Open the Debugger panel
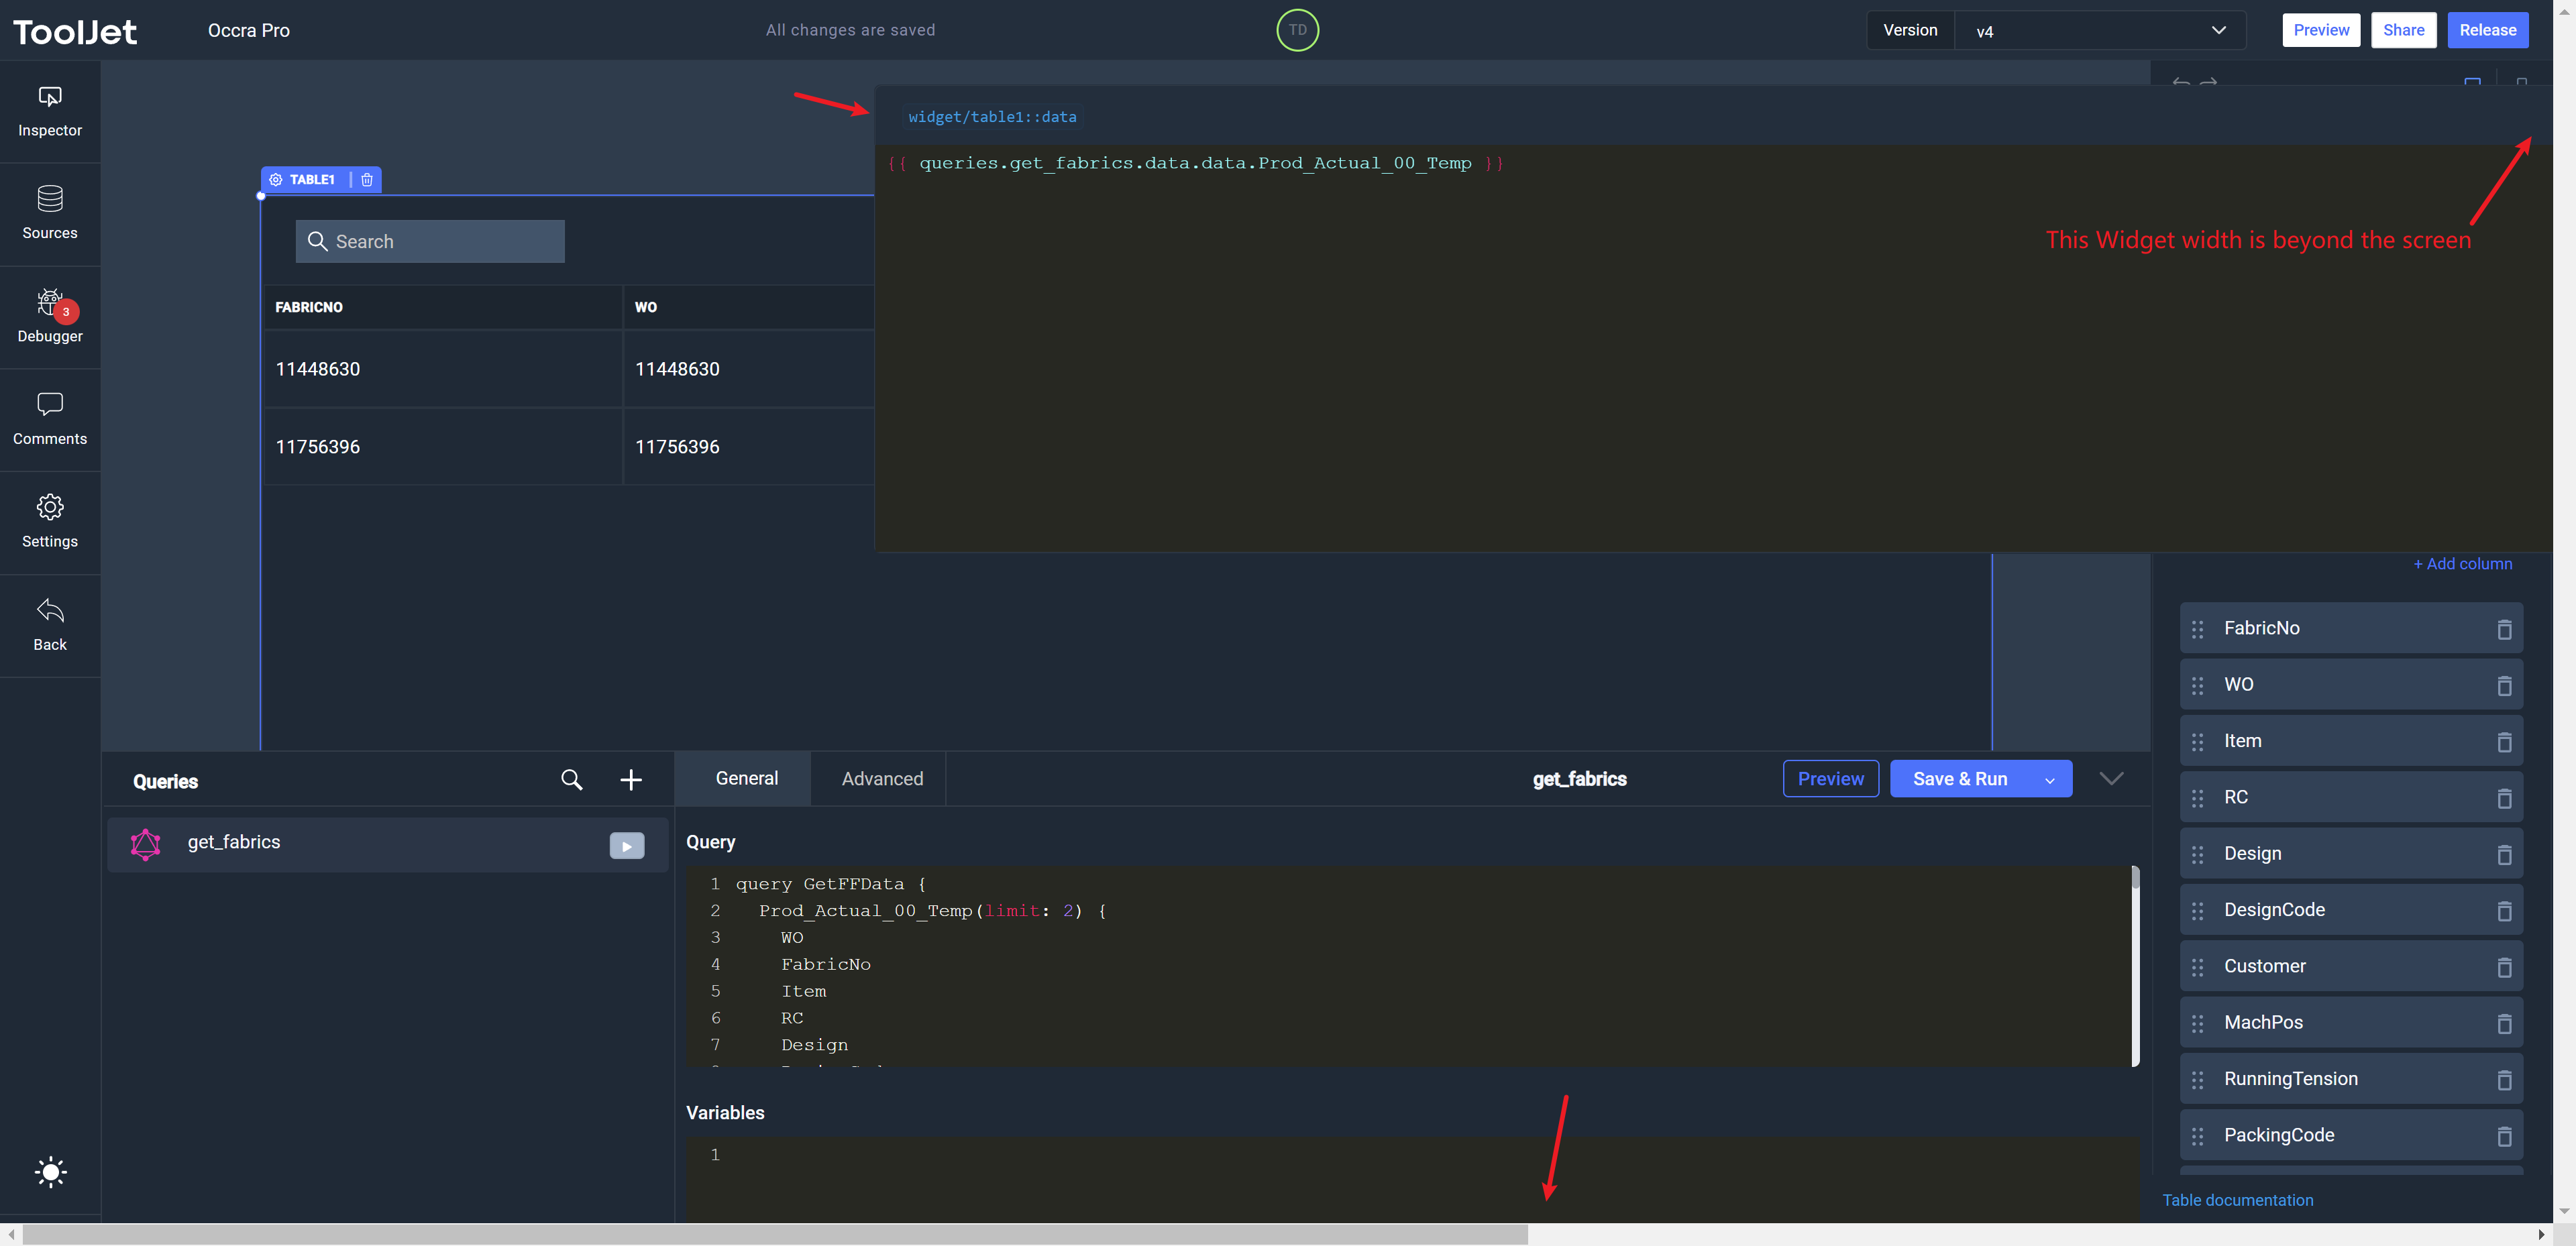The image size is (2576, 1246). [50, 316]
